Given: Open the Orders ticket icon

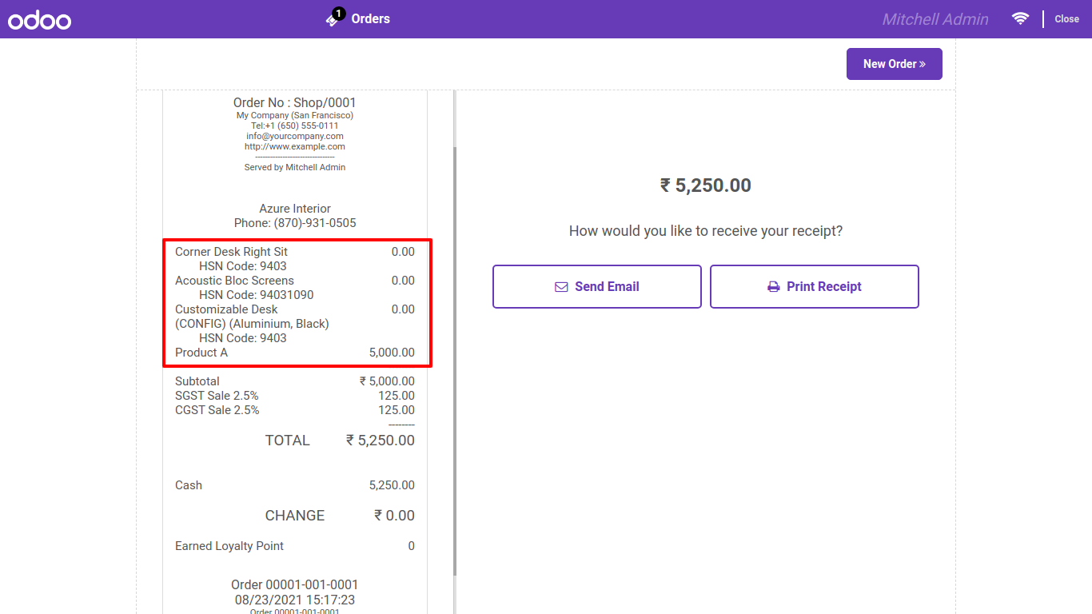Looking at the screenshot, I should tap(333, 19).
